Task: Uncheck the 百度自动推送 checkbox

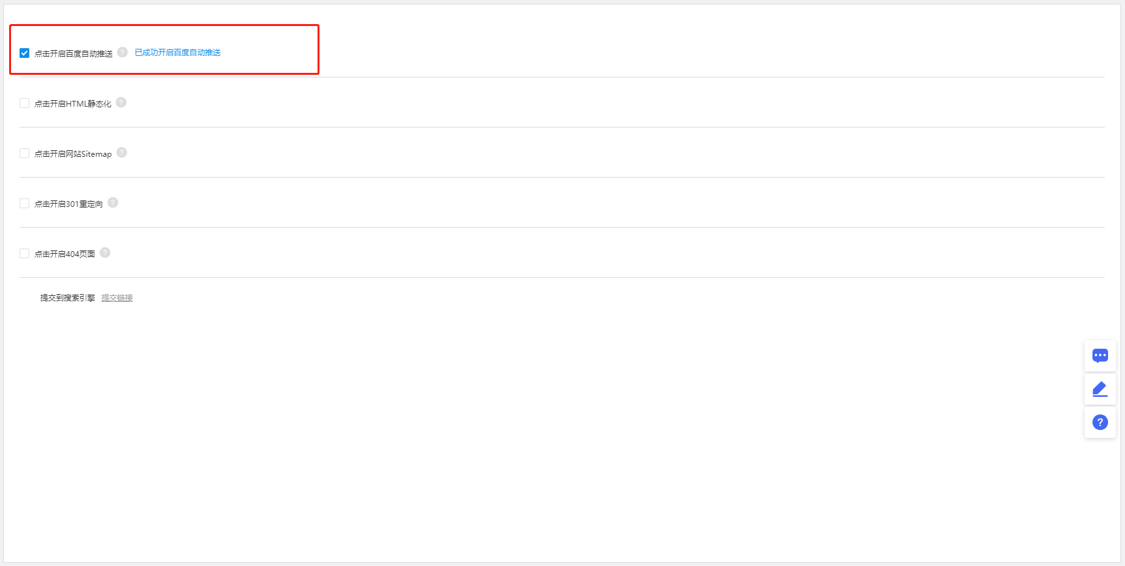Action: (24, 53)
